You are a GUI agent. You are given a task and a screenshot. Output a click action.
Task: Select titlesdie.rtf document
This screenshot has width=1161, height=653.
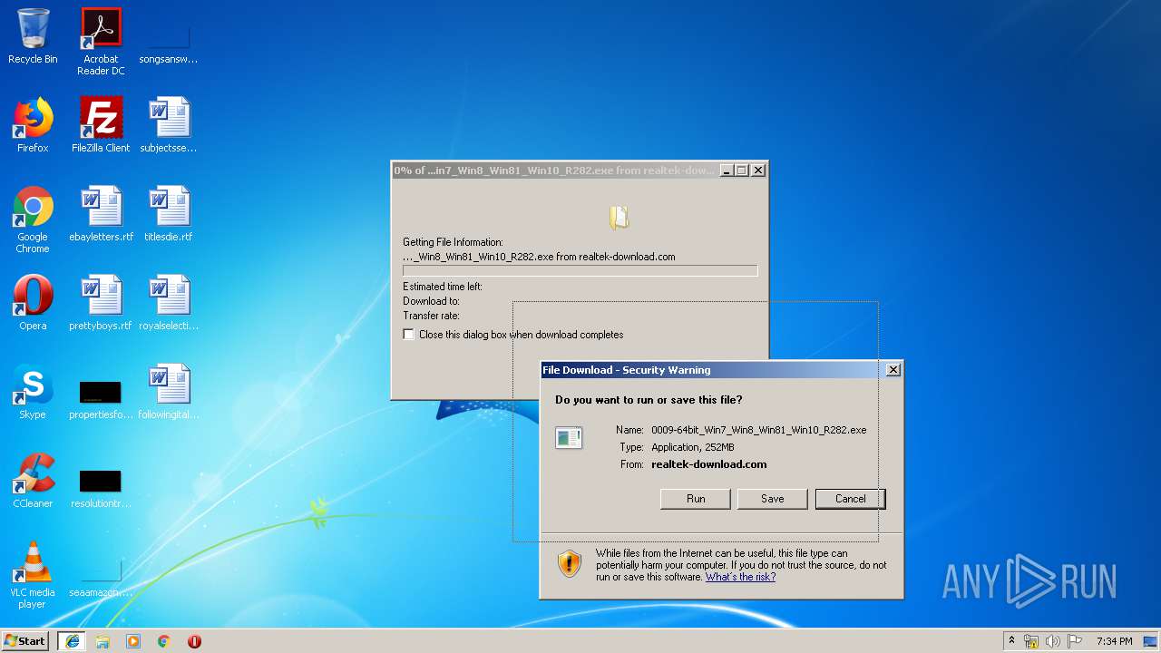tap(169, 214)
